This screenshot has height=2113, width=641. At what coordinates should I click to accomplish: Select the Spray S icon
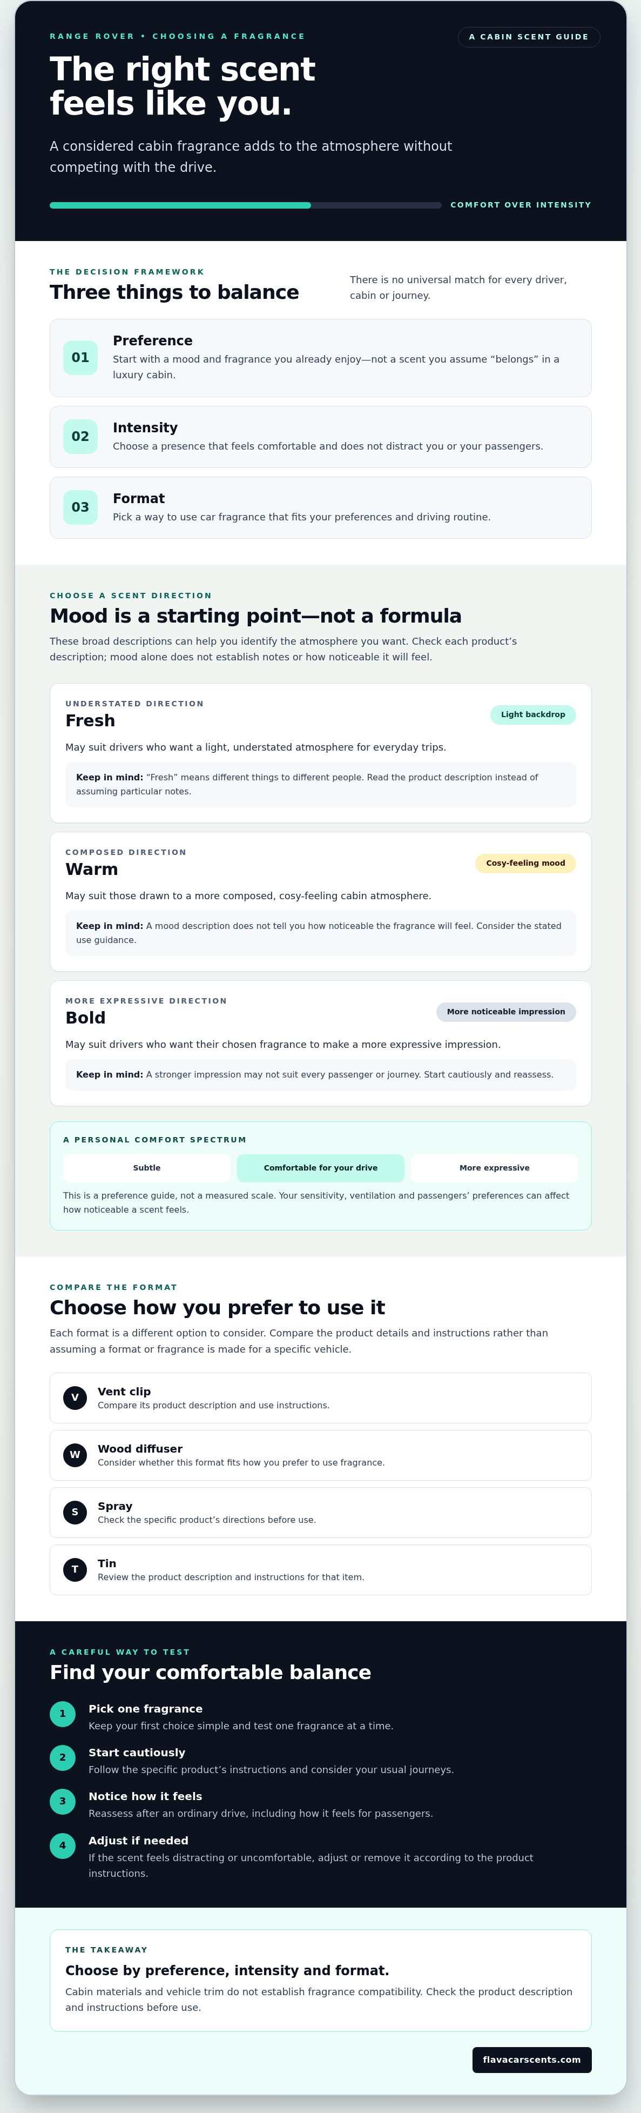coord(75,1513)
